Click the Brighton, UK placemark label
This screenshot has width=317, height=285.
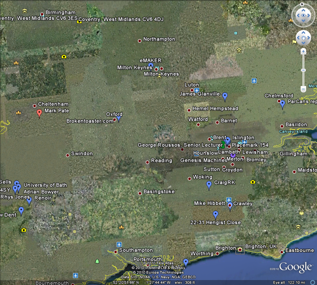click(x=261, y=246)
